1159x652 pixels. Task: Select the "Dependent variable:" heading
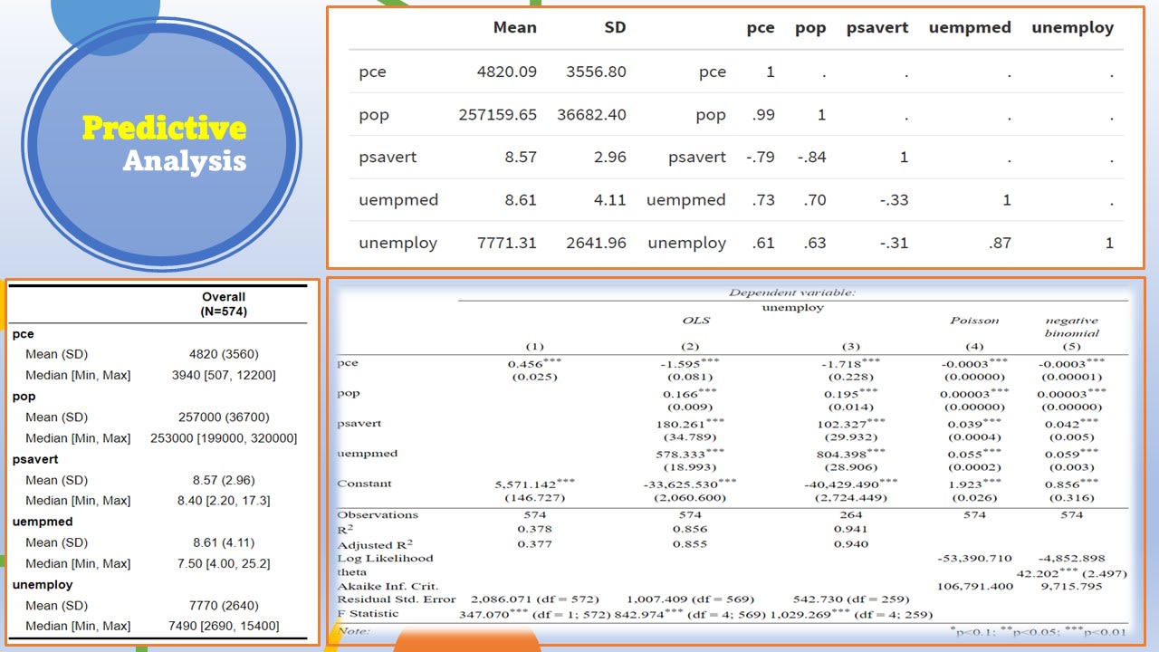792,292
